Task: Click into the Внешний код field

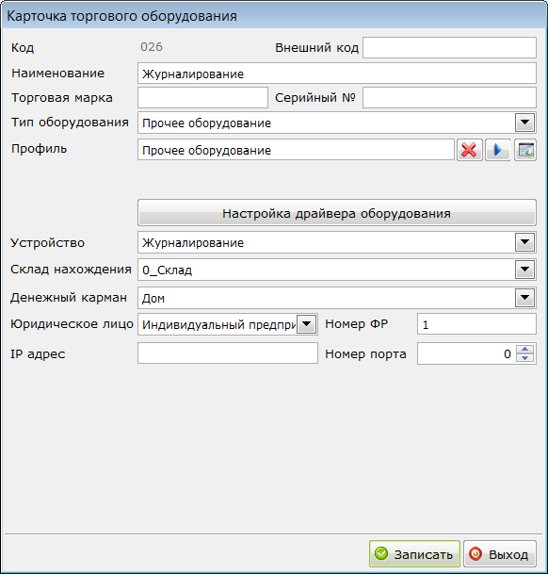Action: pos(449,47)
